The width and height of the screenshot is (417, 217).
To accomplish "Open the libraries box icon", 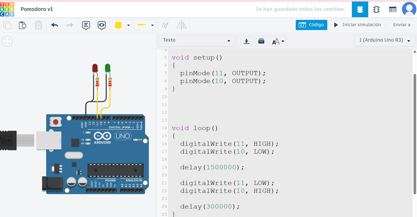I will pos(261,41).
